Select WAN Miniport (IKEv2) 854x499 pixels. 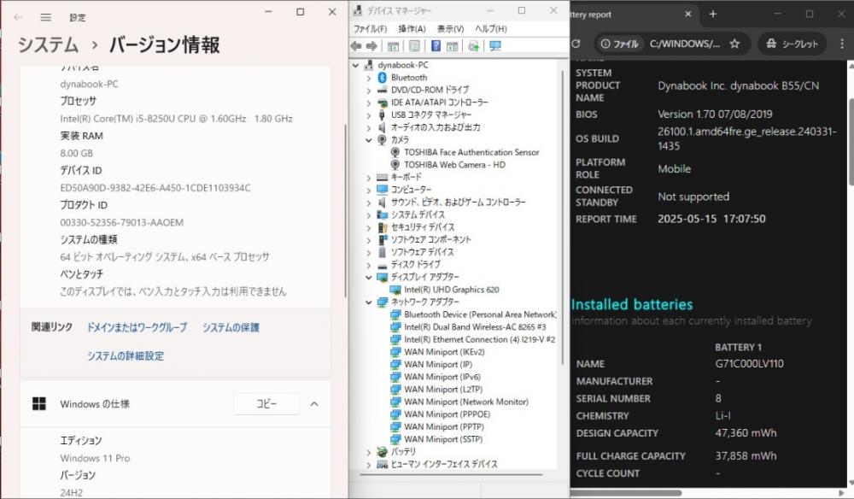coord(444,352)
